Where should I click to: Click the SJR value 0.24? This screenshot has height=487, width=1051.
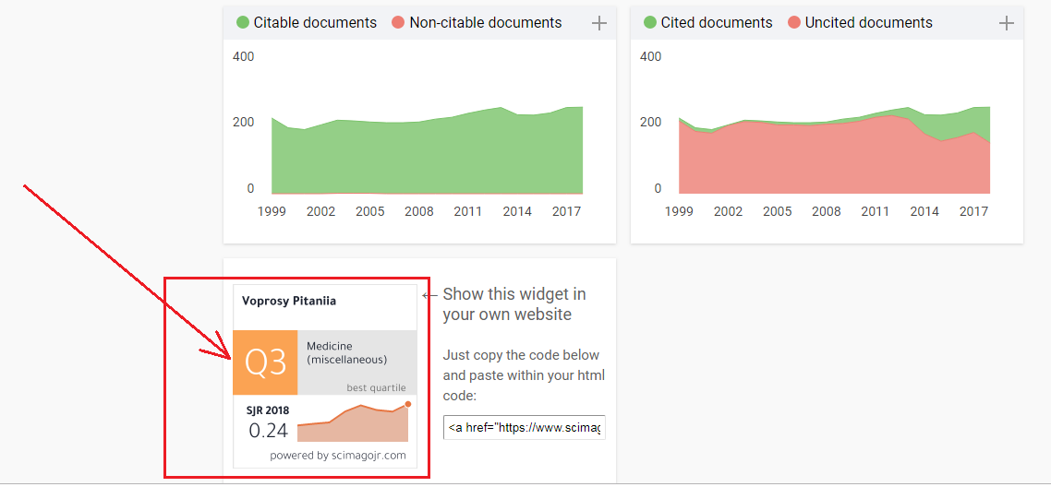268,431
